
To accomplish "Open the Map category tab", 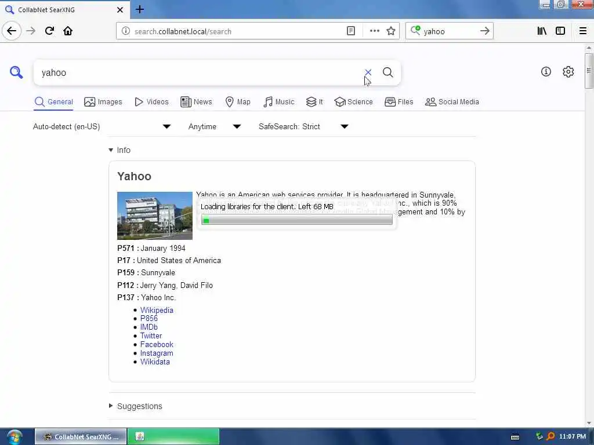I will point(238,102).
